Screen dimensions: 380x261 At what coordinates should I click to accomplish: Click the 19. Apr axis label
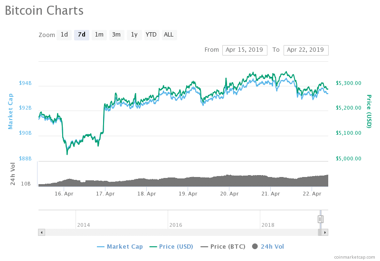188,194
